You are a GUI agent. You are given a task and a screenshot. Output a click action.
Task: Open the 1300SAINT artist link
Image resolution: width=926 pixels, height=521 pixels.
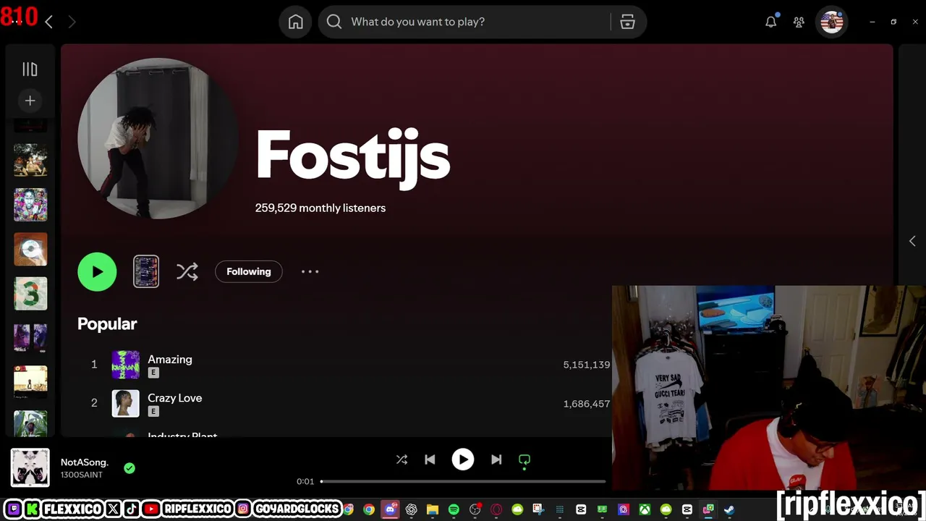click(82, 475)
